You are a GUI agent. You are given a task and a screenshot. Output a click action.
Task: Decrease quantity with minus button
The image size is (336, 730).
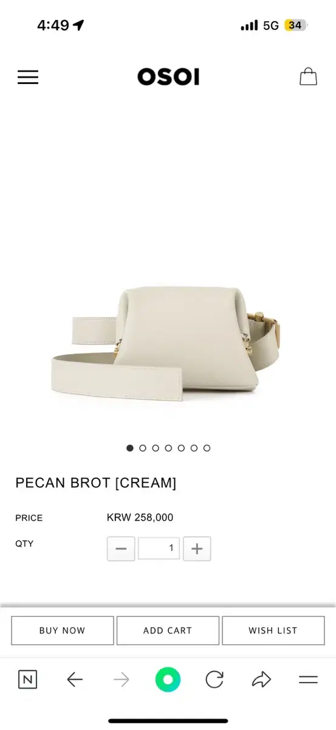121,549
